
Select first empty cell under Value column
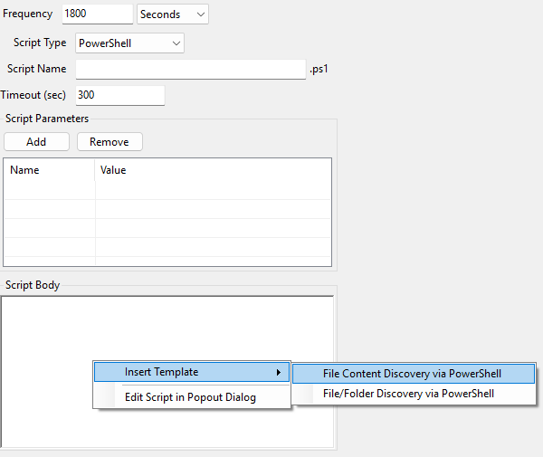point(213,191)
